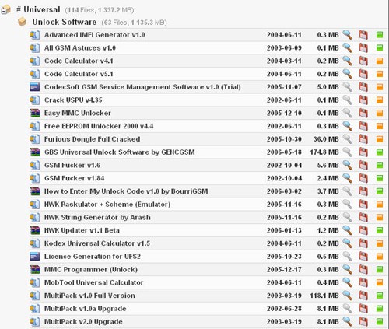The width and height of the screenshot is (389, 329).
Task: Click magnifier icon on Code Calculator v5.1 row
Action: pyautogui.click(x=347, y=74)
